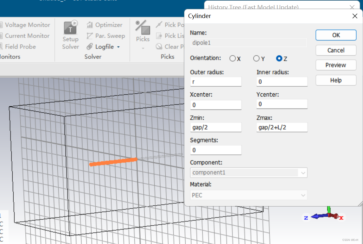Click the Preview button
This screenshot has width=363, height=244.
(x=336, y=65)
